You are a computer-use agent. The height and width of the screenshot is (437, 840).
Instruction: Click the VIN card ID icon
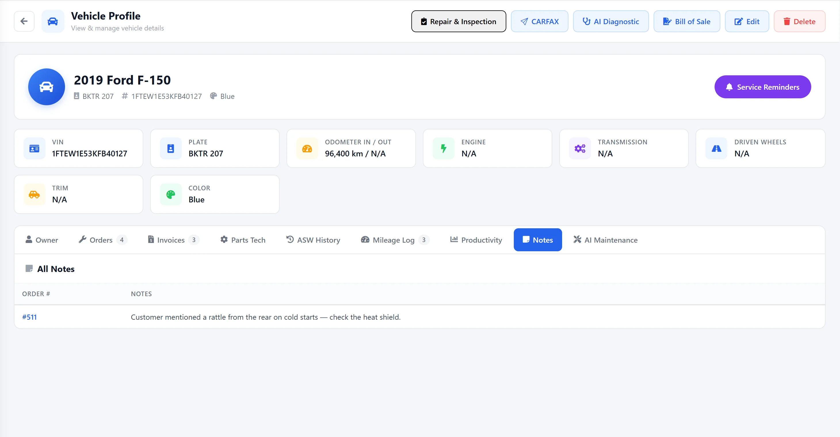click(x=34, y=149)
